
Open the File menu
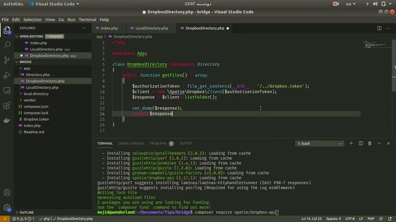[5, 20]
